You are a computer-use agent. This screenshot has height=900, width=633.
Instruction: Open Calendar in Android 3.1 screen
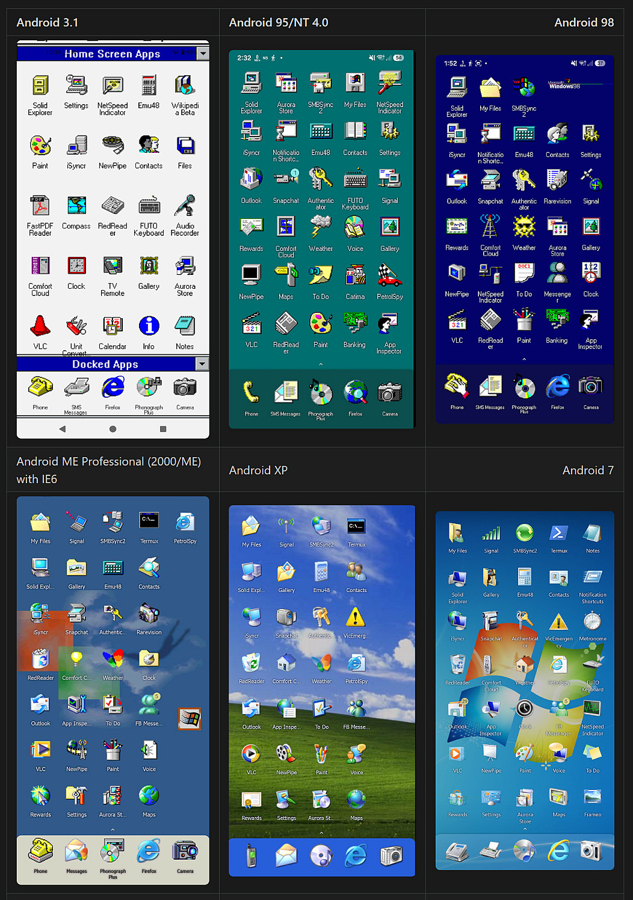[113, 326]
